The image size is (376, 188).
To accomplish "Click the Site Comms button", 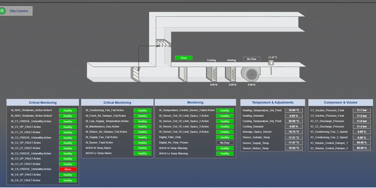I will (16, 11).
